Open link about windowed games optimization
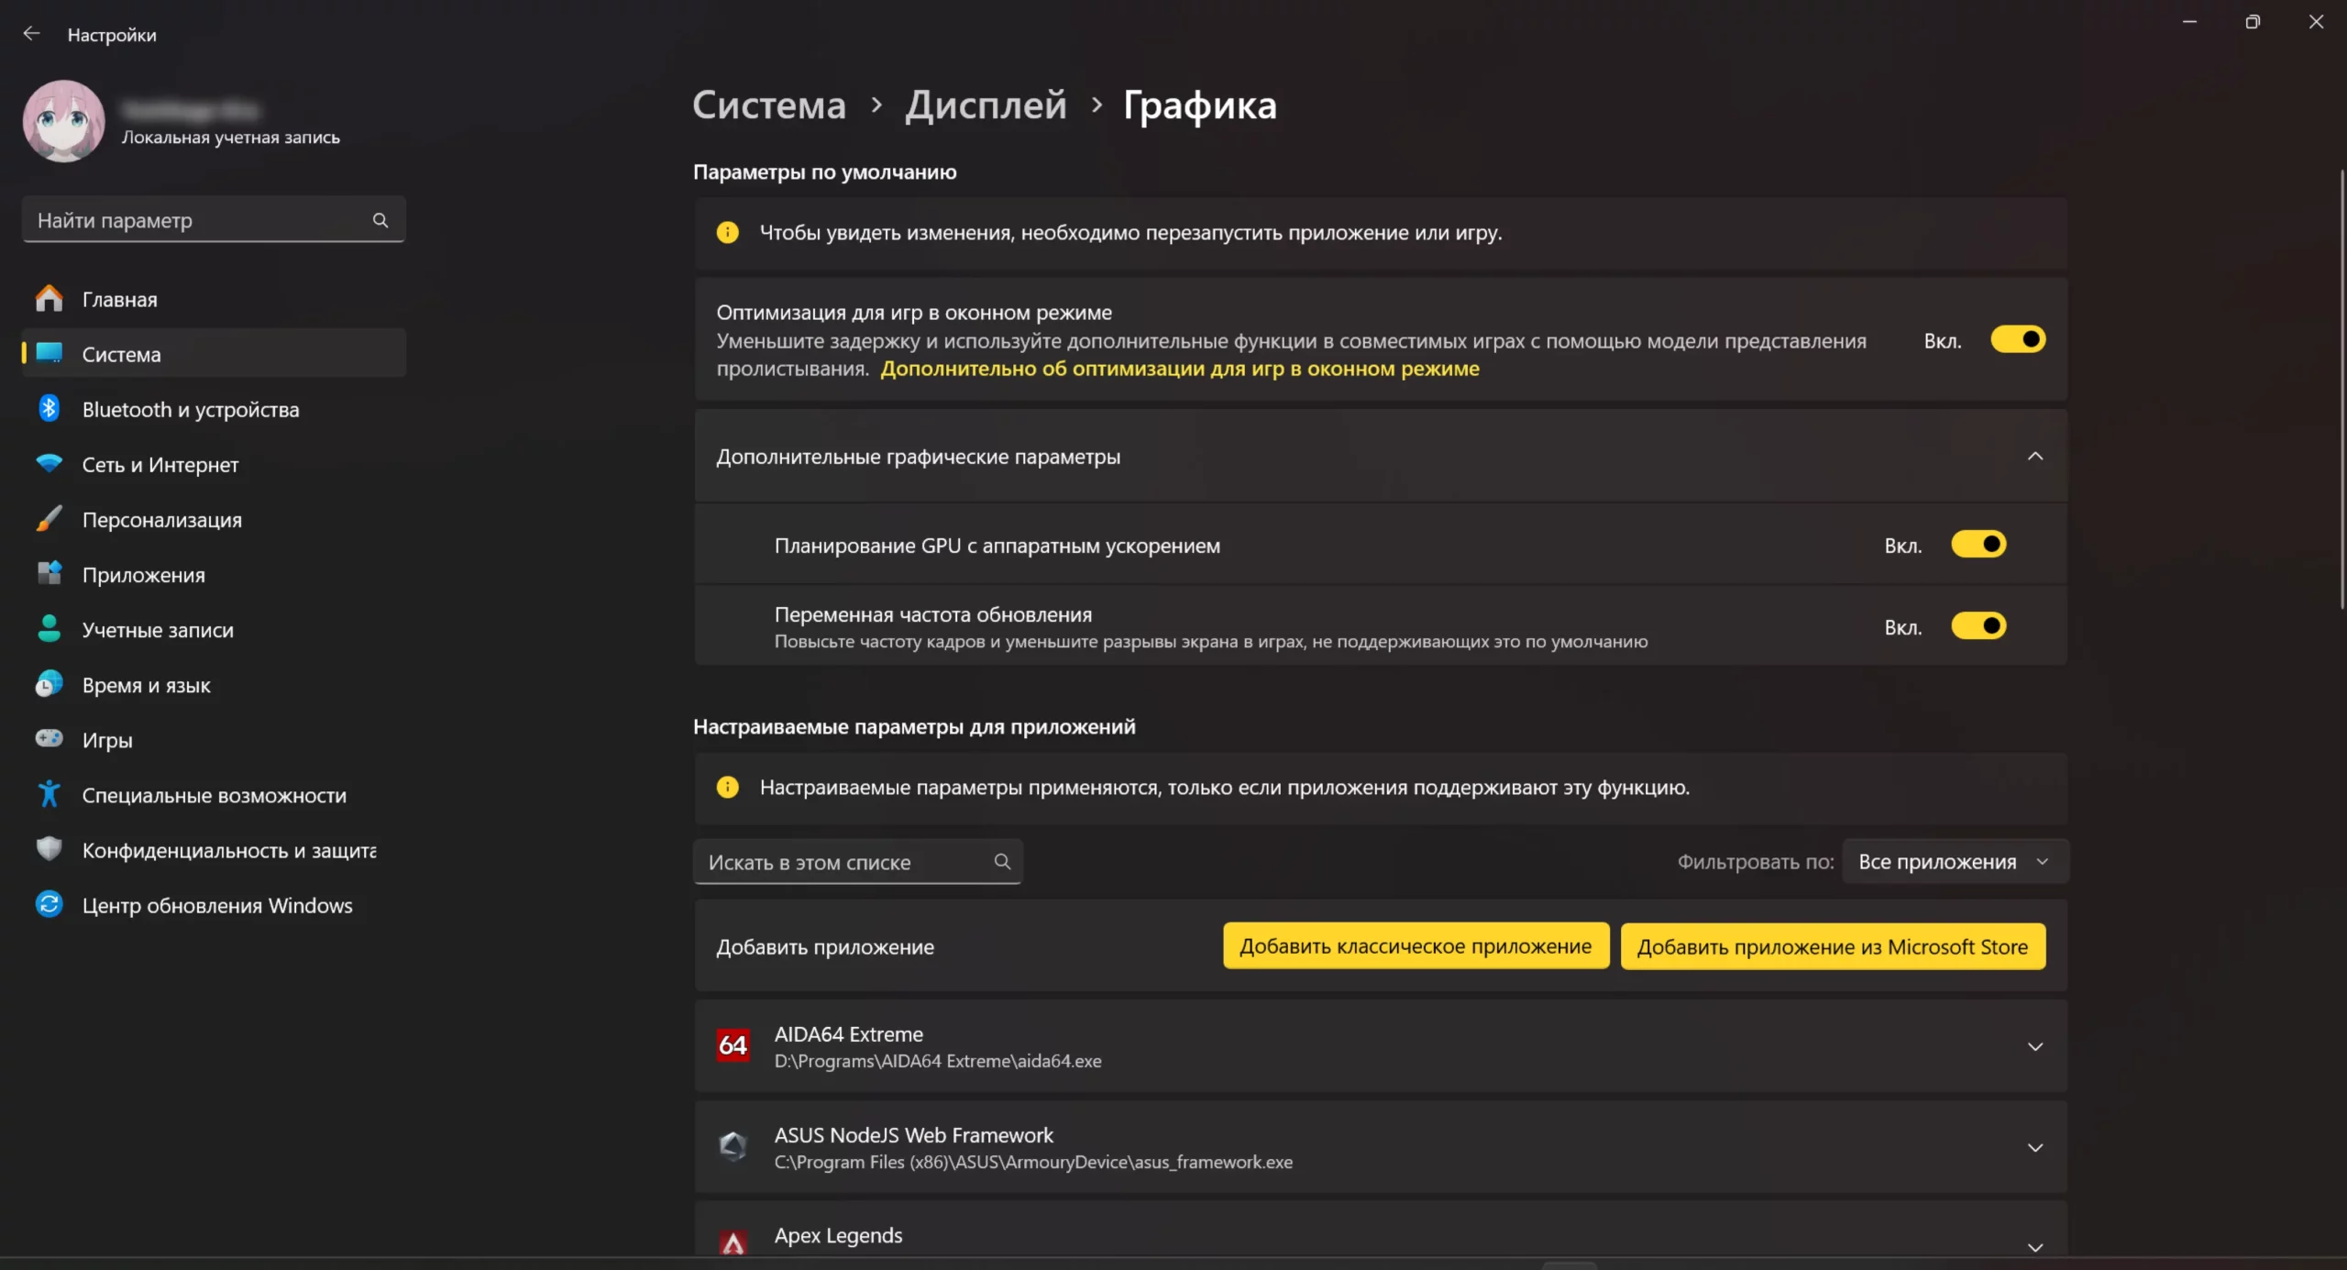Screen dimensions: 2347x1270 1179,369
